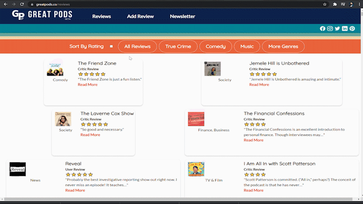This screenshot has width=363, height=204.
Task: Click the horizontal page scrollbar
Action: click(x=178, y=199)
